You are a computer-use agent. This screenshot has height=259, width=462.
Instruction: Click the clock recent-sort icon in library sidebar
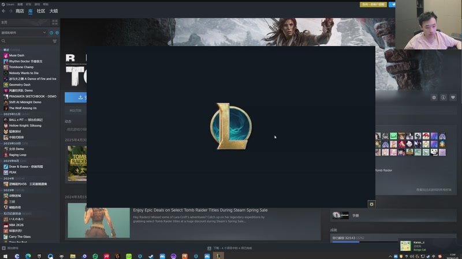51,33
